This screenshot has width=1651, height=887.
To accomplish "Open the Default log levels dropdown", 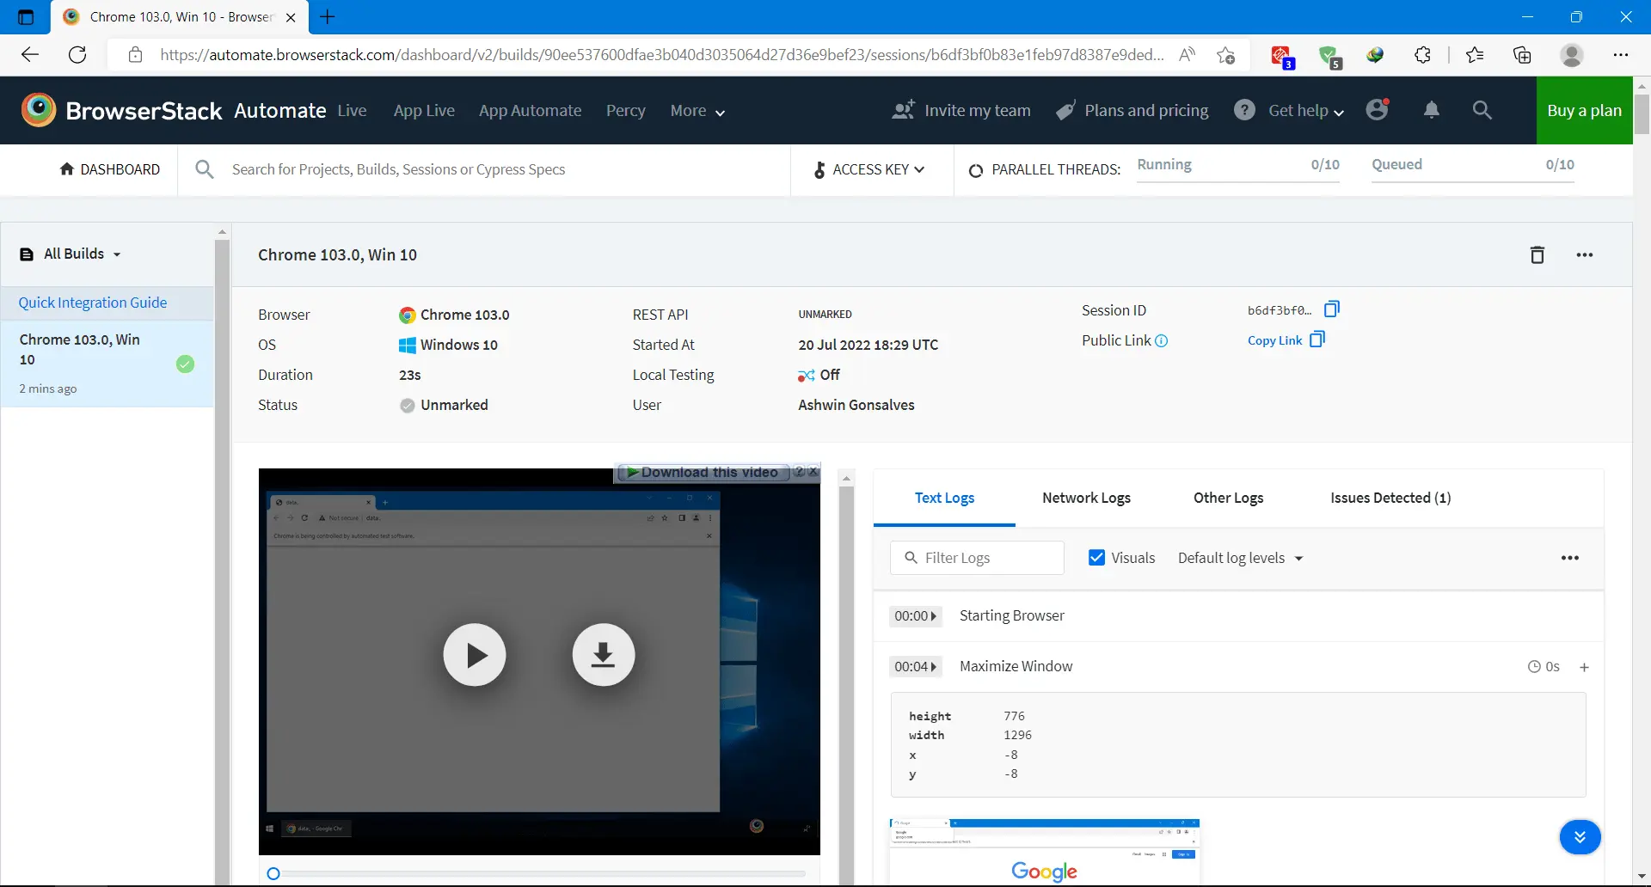I will (1240, 559).
